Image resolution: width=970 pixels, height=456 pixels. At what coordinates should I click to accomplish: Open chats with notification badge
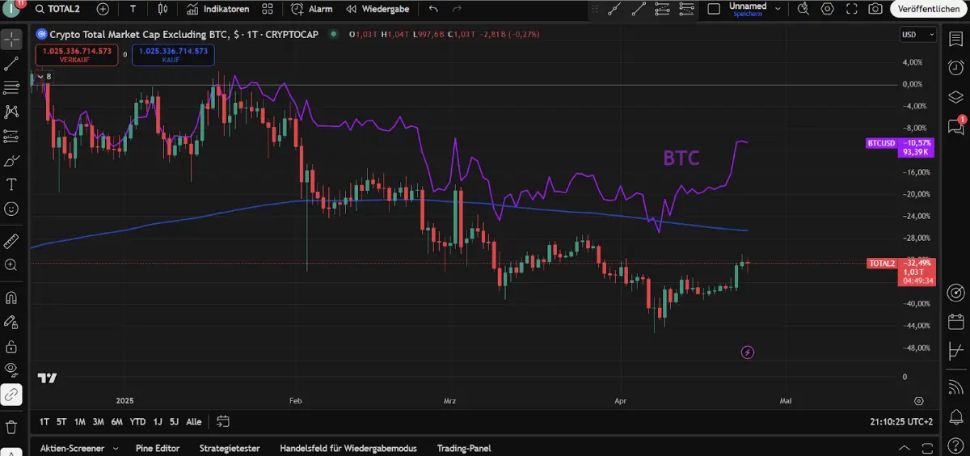[956, 126]
